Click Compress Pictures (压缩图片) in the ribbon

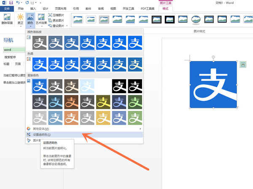point(58,15)
